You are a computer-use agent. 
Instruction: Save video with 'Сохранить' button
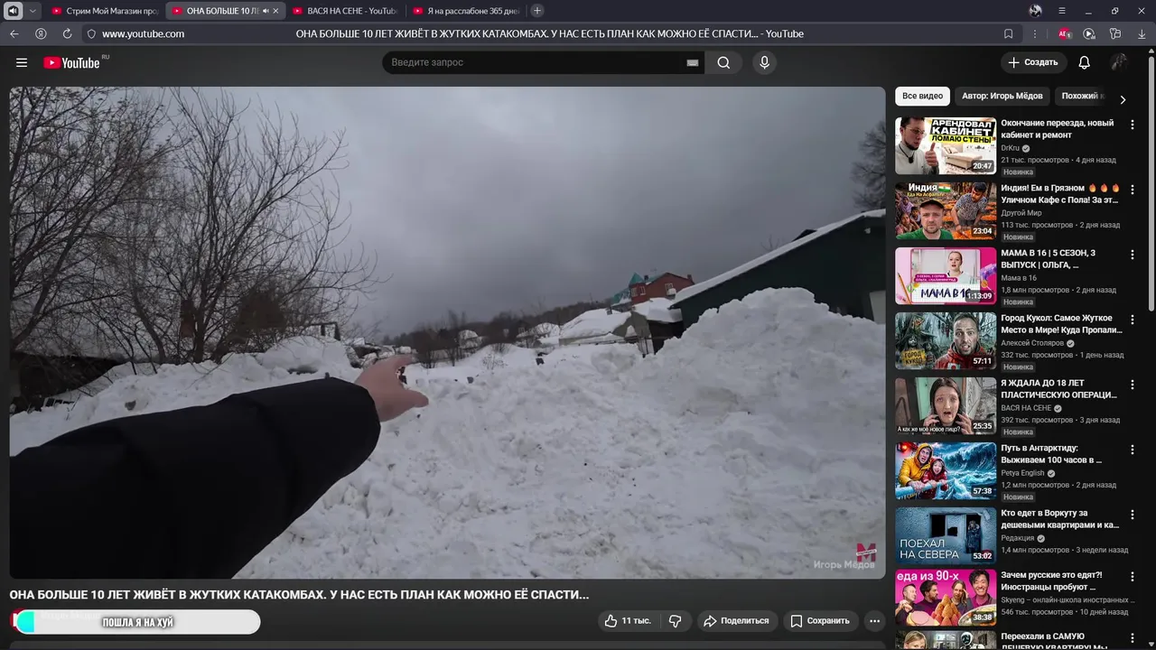pos(820,620)
